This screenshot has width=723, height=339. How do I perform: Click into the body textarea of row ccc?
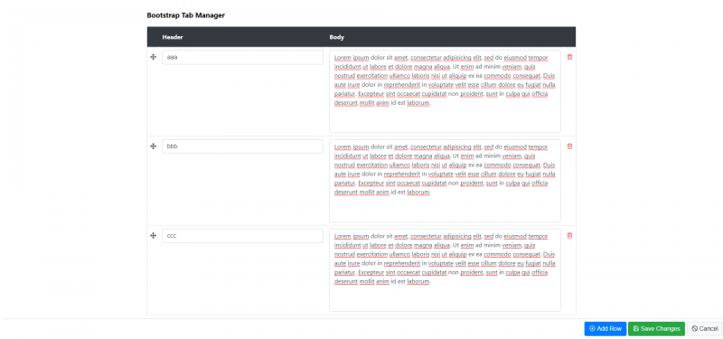[445, 270]
